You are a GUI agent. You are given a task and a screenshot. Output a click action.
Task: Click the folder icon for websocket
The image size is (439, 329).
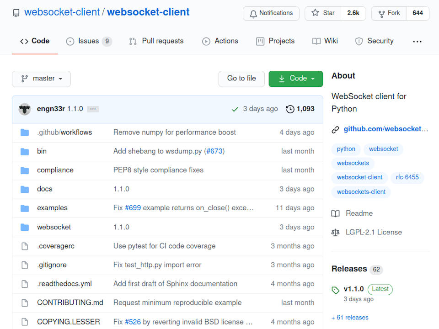coord(25,227)
